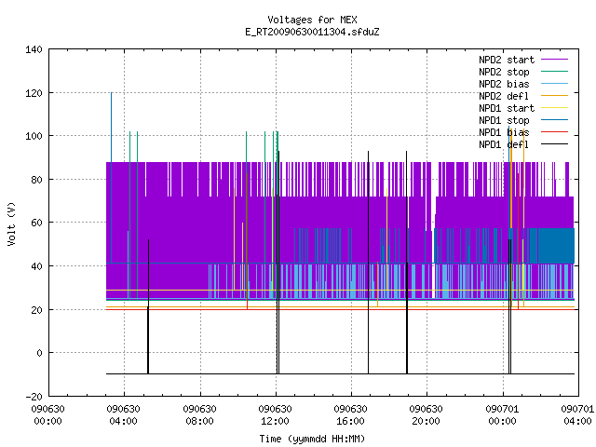Click the x-axis time label 12:00
This screenshot has height=447, width=596.
click(275, 422)
